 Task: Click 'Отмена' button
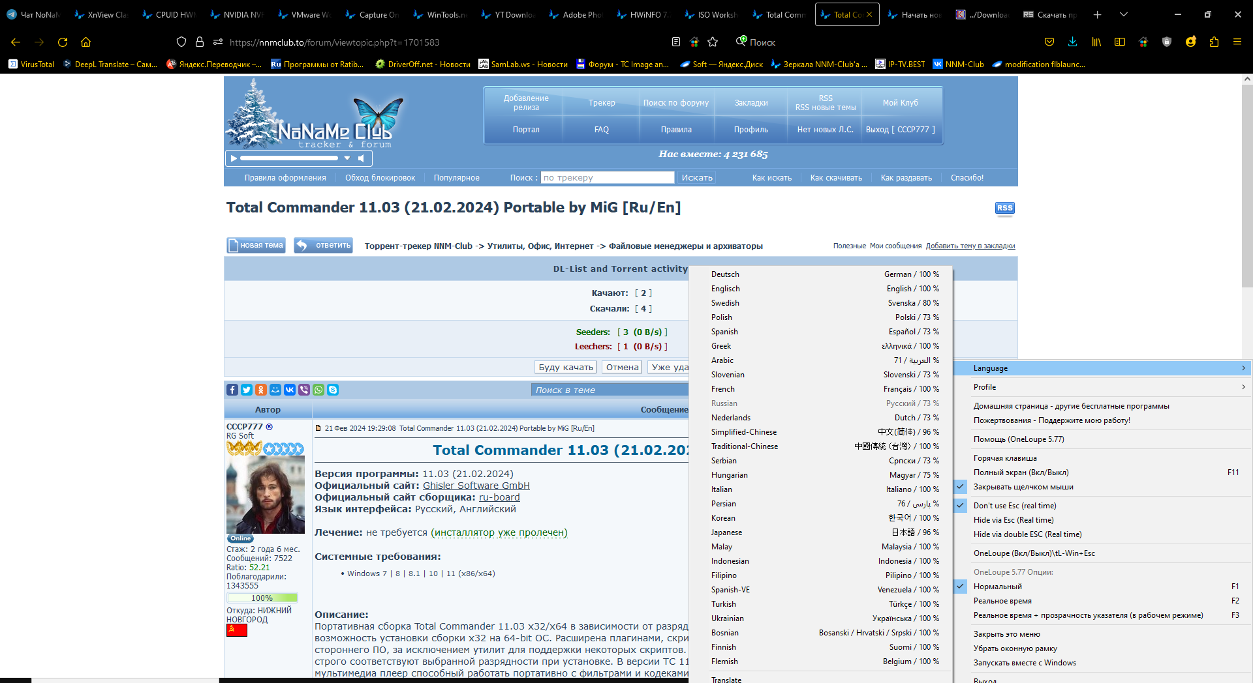click(x=622, y=367)
